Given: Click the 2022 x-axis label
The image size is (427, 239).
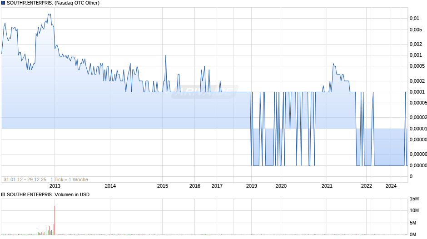Looking at the screenshot, I should 366,186.
